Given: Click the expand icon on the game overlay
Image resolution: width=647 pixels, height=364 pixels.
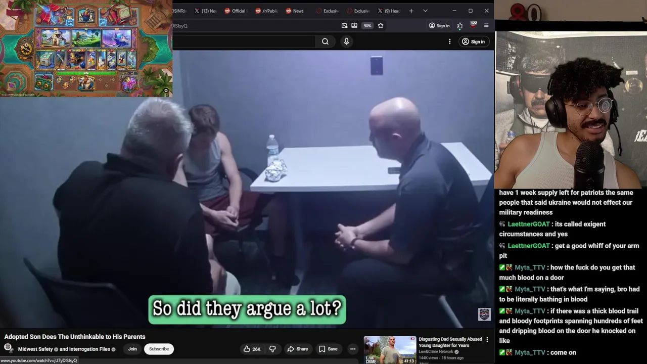Looking at the screenshot, I should tap(166, 91).
